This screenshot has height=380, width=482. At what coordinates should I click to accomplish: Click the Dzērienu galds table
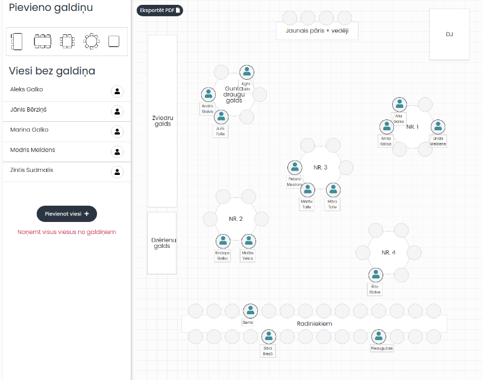[162, 242]
